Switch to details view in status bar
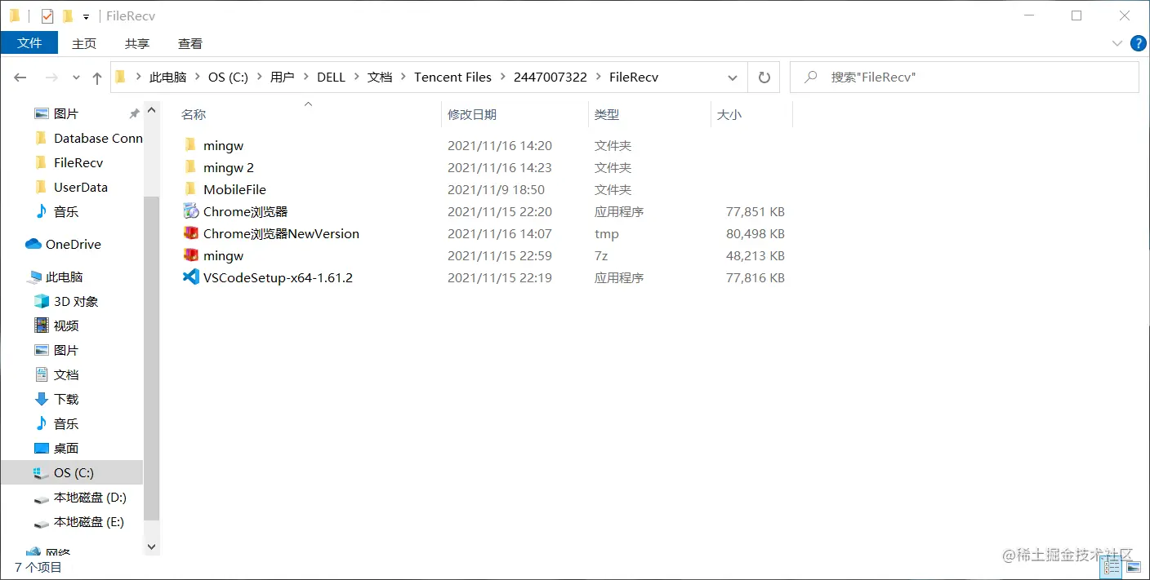Image resolution: width=1150 pixels, height=580 pixels. pos(1111,566)
